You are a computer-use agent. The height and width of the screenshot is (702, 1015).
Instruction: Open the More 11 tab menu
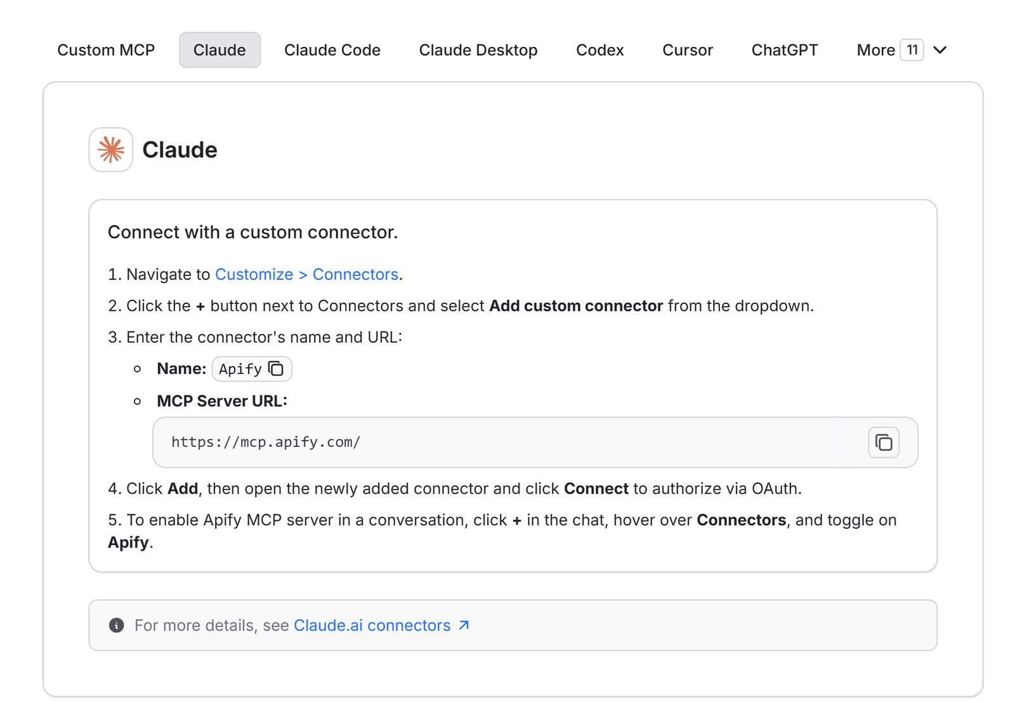(901, 50)
